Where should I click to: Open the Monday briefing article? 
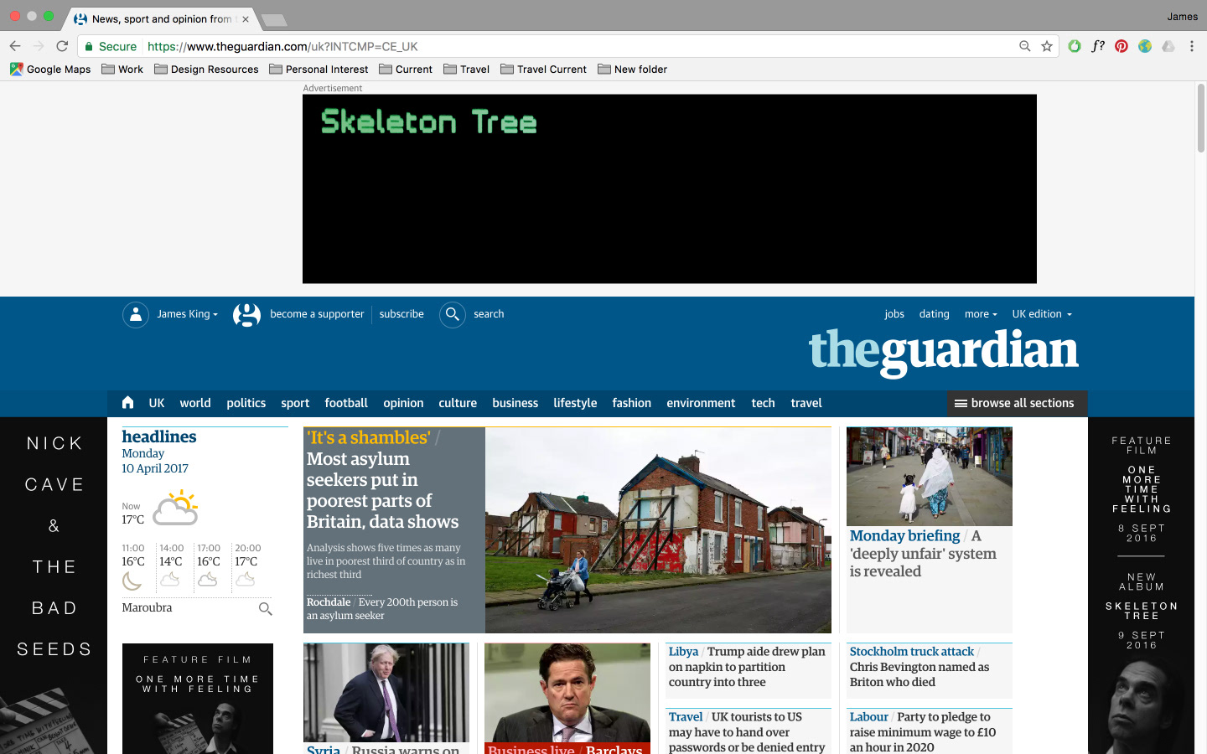pyautogui.click(x=923, y=553)
